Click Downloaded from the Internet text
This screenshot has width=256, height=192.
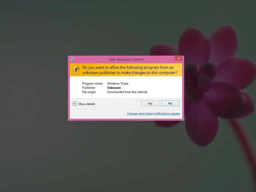127,92
